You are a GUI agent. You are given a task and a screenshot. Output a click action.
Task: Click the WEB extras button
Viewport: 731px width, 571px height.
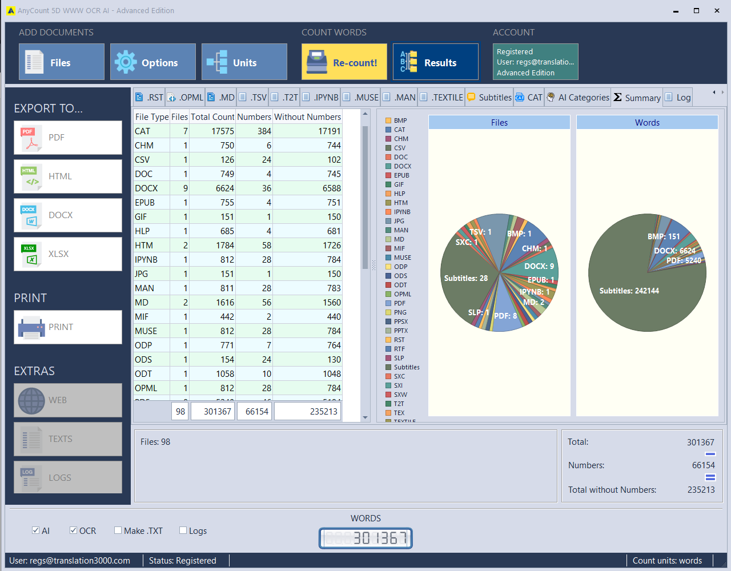tap(68, 400)
